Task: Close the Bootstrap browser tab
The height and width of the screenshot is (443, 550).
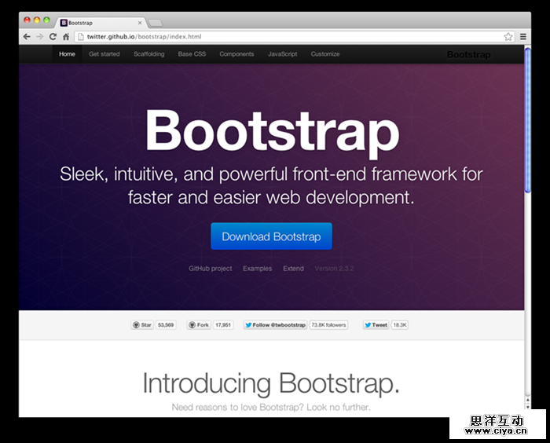Action: coord(141,24)
